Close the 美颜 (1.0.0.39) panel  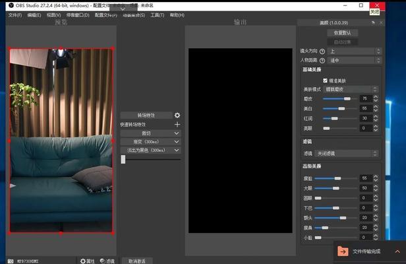tap(381, 23)
